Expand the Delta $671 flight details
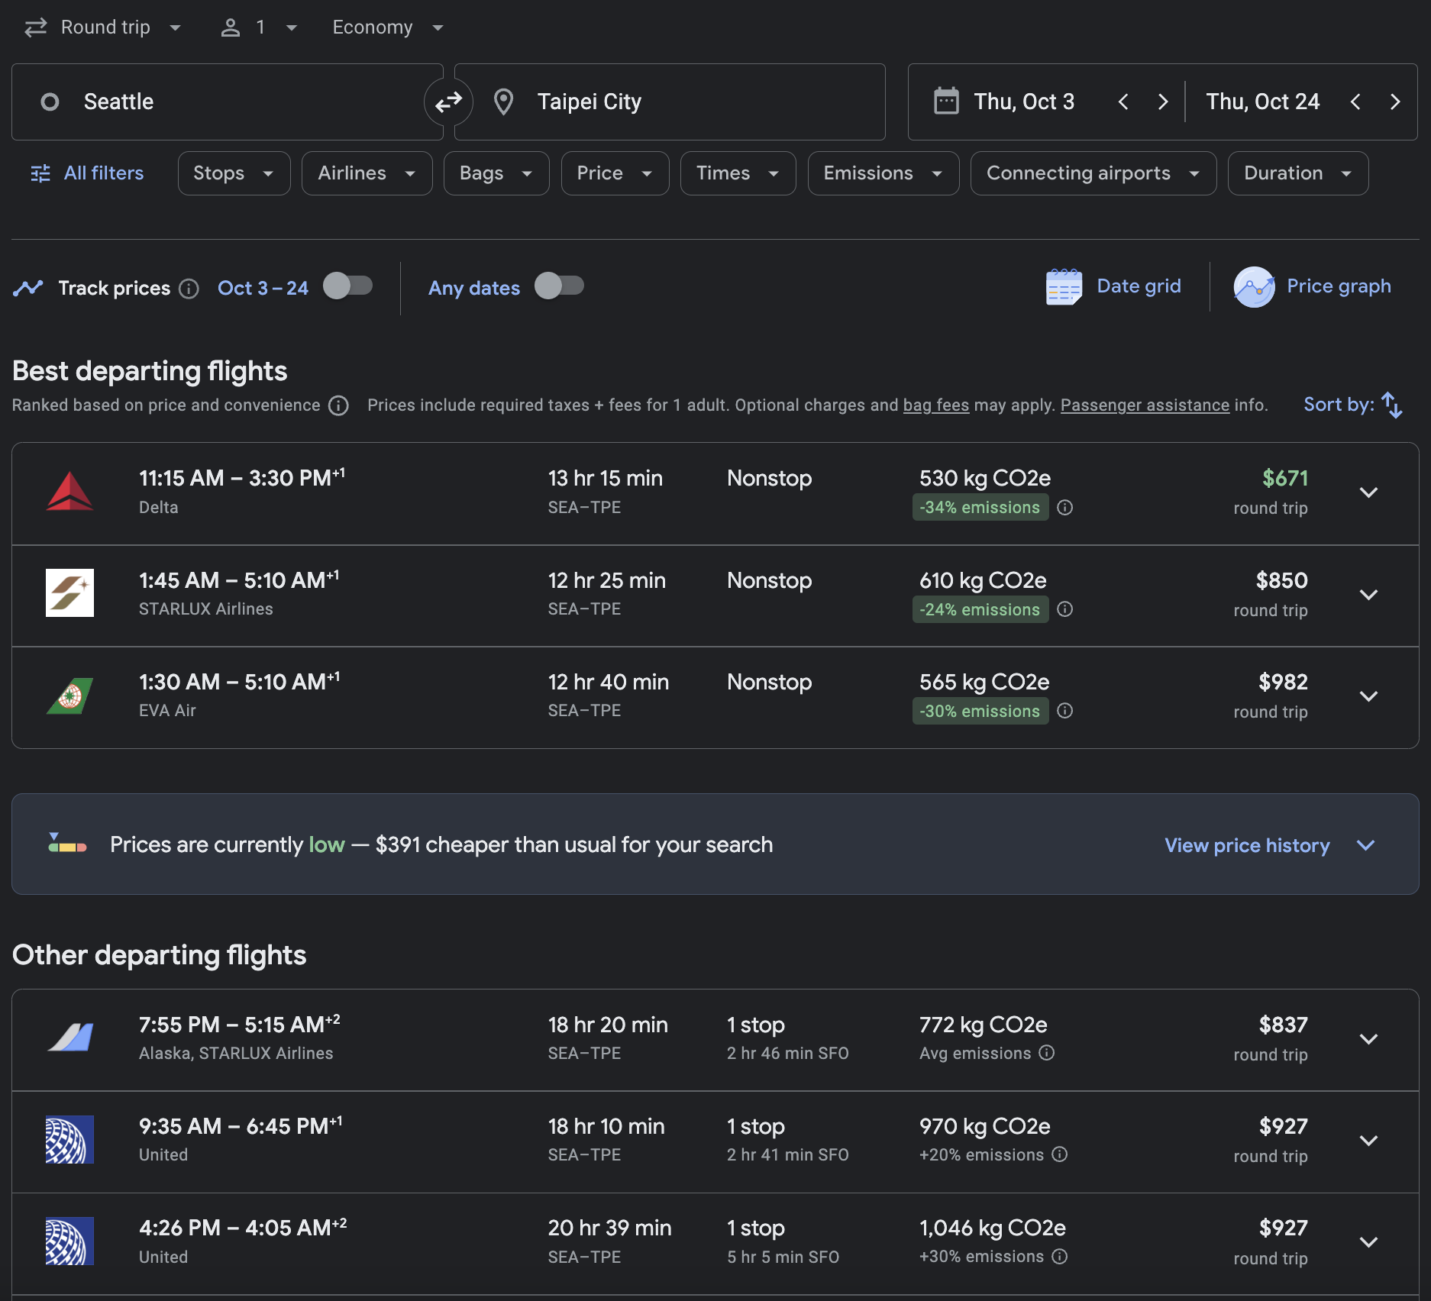Screen dimensions: 1431x1301 [x=1368, y=492]
